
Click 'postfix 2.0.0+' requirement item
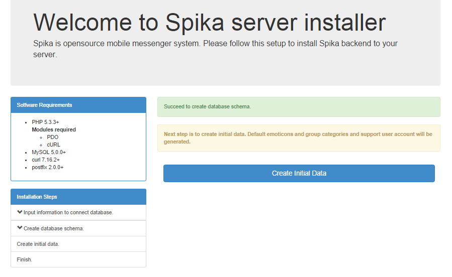pos(48,167)
